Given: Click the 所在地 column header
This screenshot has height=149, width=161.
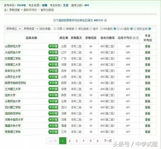Looking at the screenshot, I should coord(64,38).
